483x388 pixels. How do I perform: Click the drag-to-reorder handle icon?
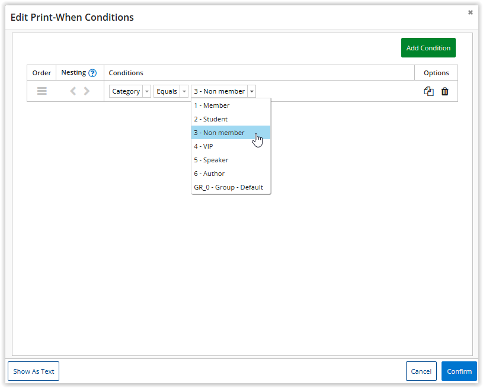click(41, 91)
